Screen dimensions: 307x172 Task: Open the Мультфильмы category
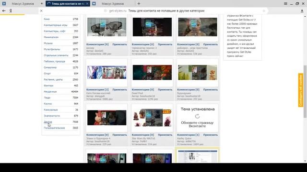(52, 49)
